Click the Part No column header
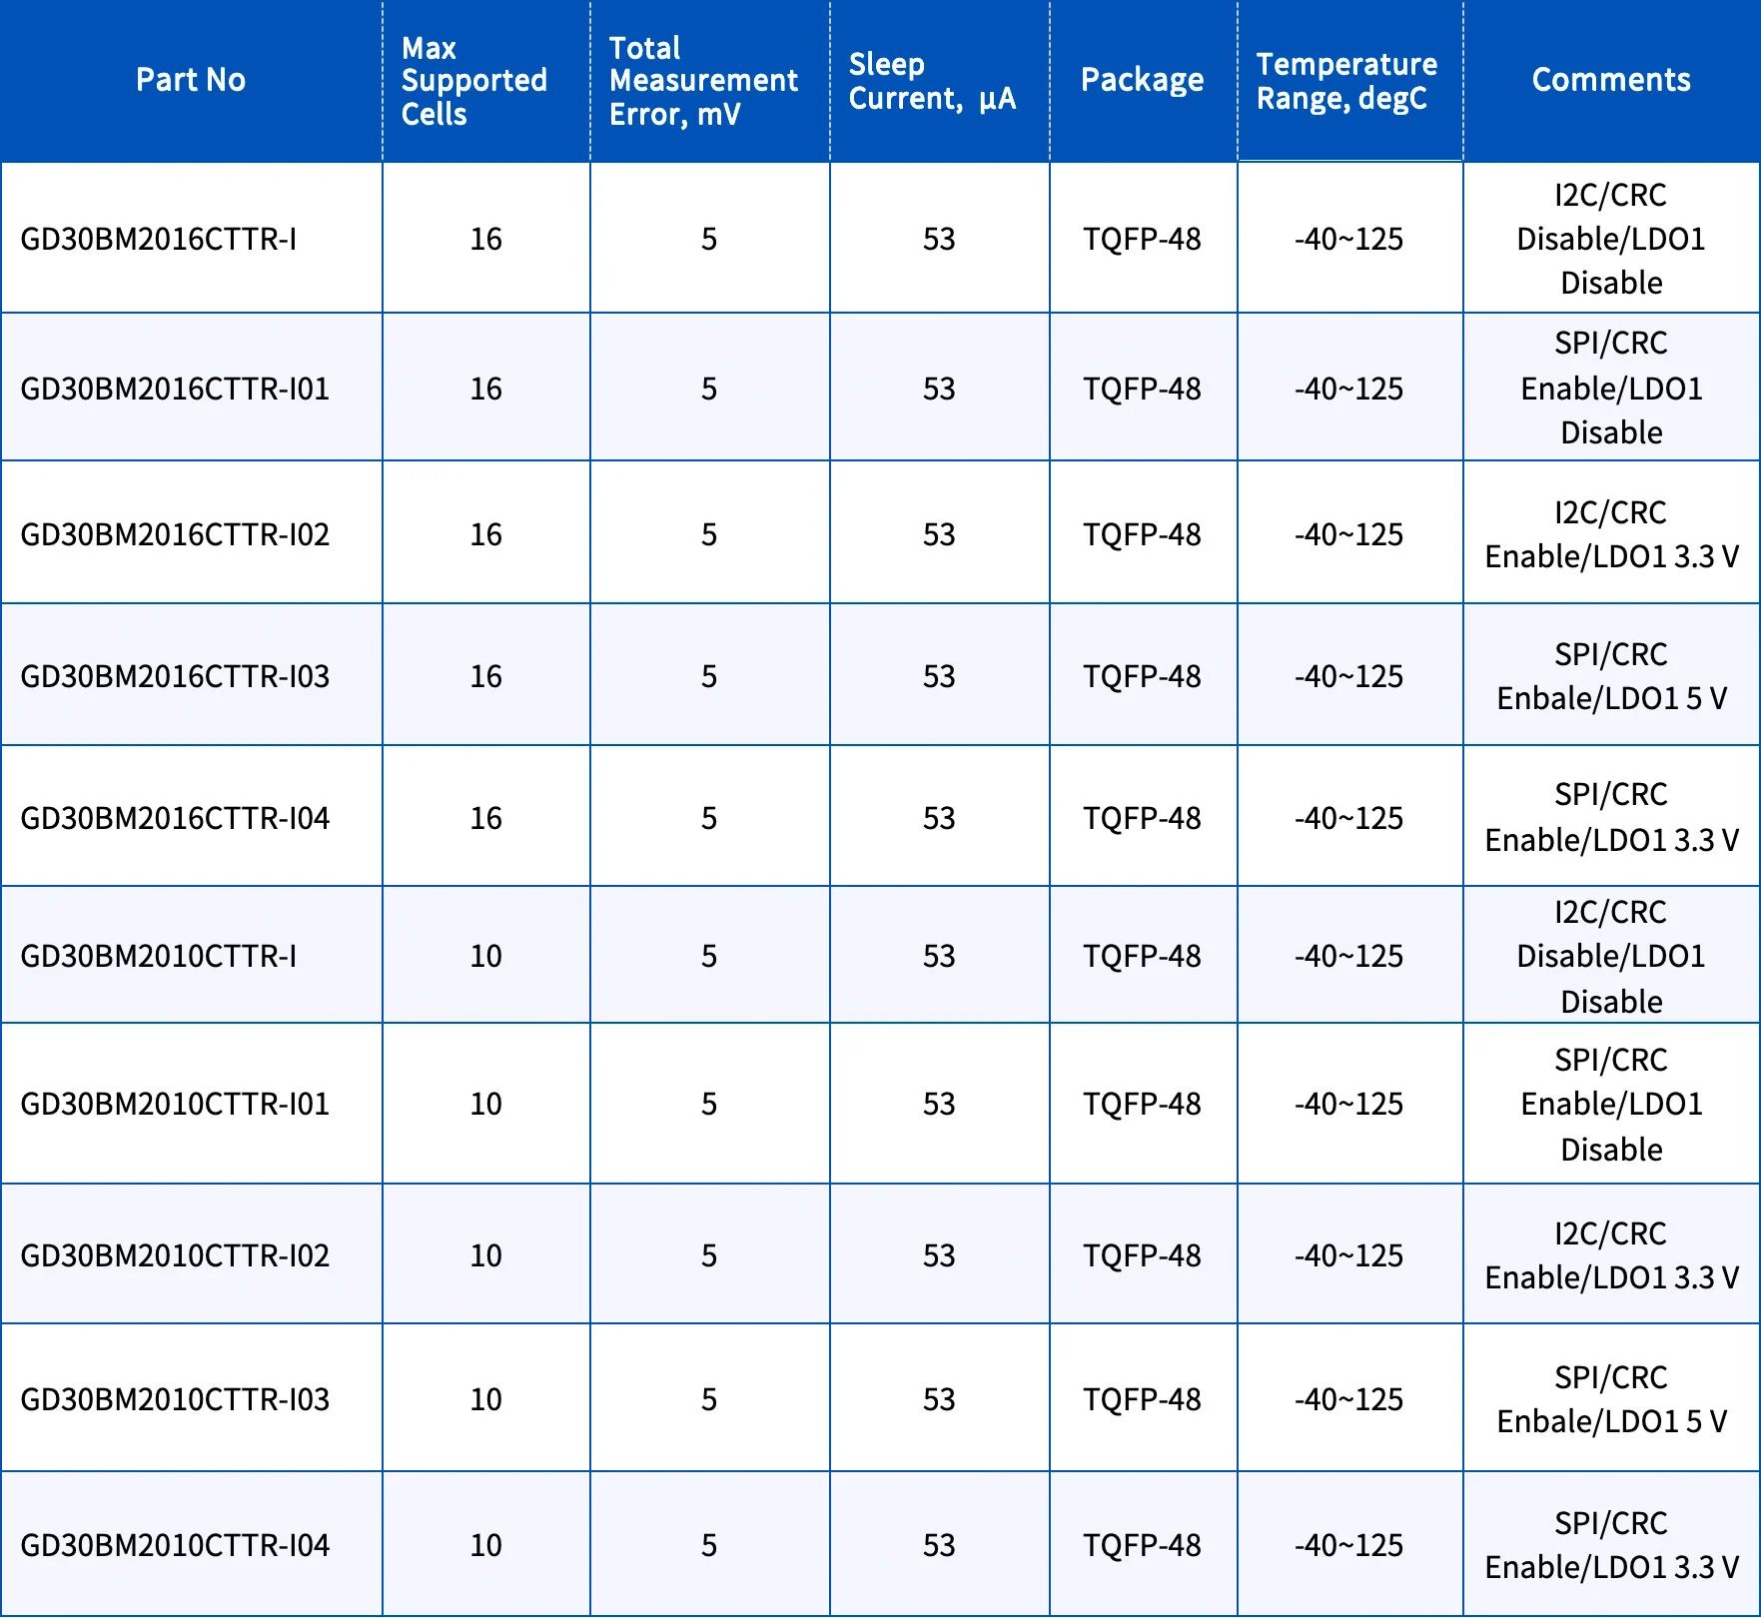Screen dimensions: 1761x1618 click(190, 80)
